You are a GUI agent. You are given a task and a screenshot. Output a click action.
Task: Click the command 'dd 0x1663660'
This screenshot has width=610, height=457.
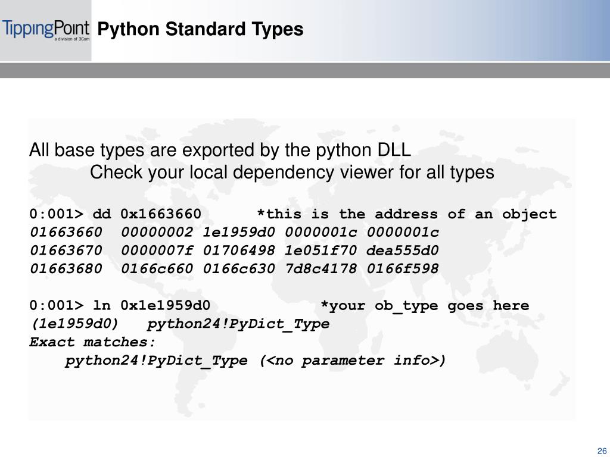tap(147, 214)
